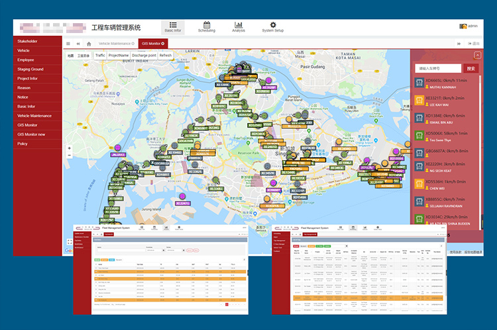Image resolution: width=497 pixels, height=330 pixels.
Task: Go to the home tab icon
Action: 89,44
